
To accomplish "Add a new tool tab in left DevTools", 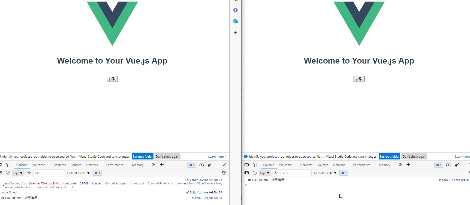I will (162, 165).
